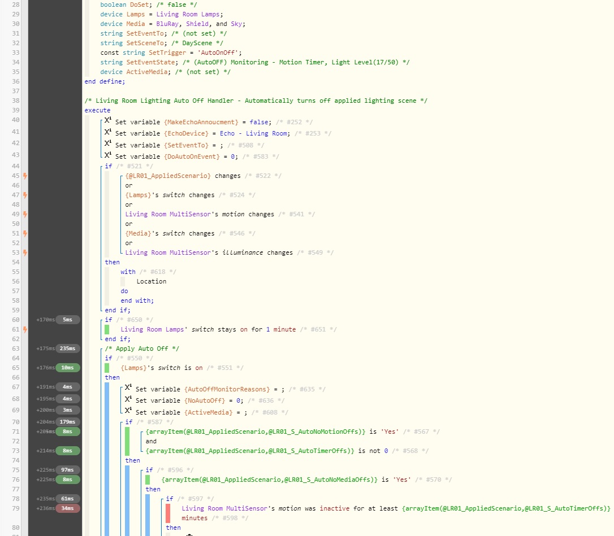614x536 pixels.
Task: Click the execute keyword
Action: [x=97, y=110]
